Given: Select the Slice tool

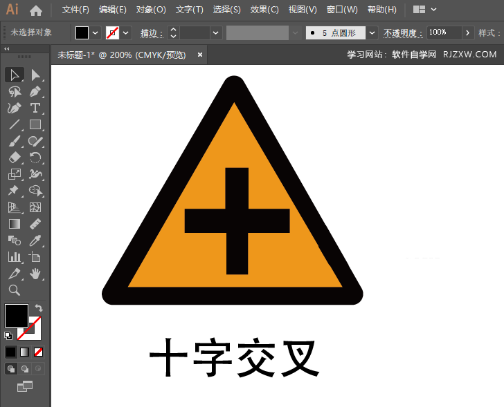Looking at the screenshot, I should pyautogui.click(x=14, y=274).
